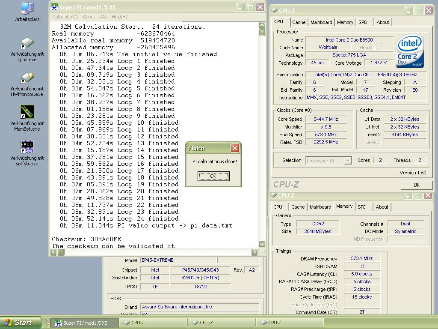Open the Help(H) menu in Super PI
Image resolution: width=438 pixels, height=329 pixels.
tap(119, 17)
